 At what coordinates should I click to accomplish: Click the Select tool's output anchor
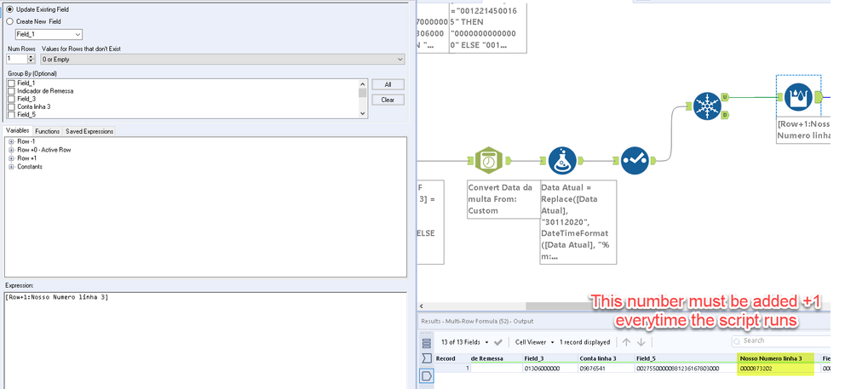click(x=654, y=161)
